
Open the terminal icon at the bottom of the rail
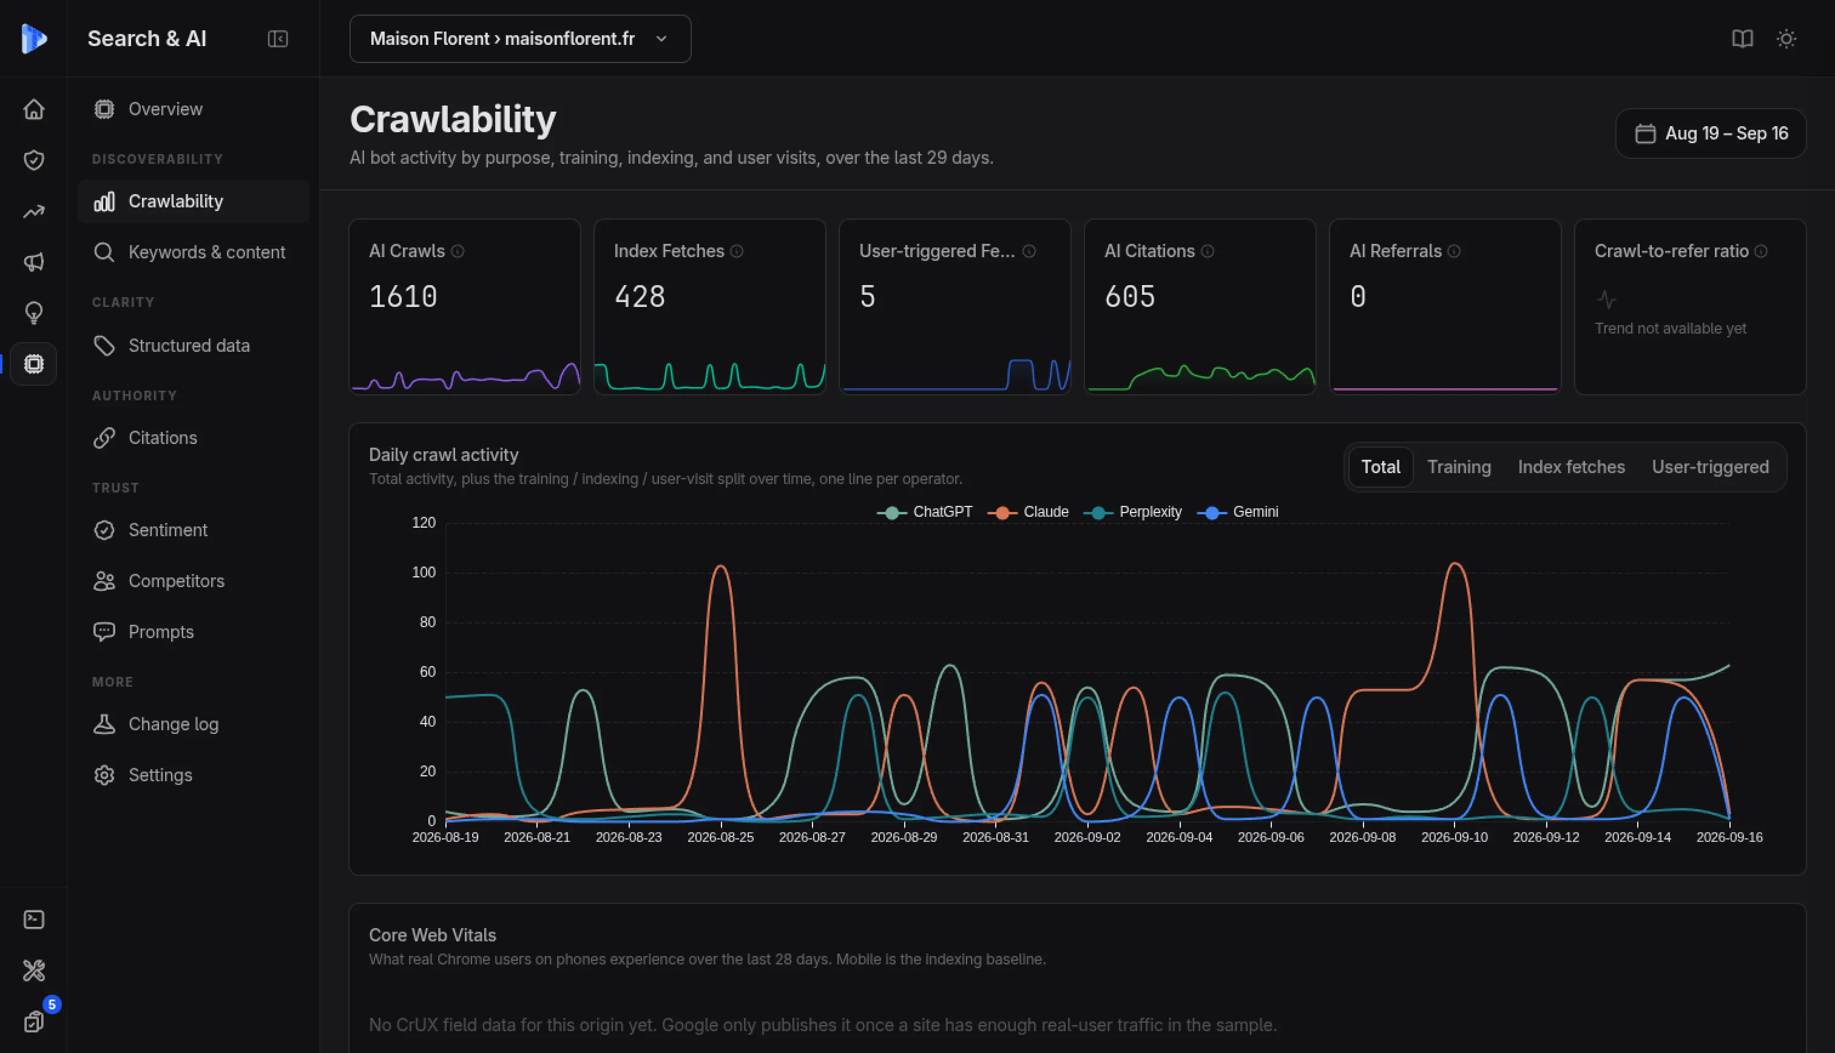pyautogui.click(x=33, y=919)
